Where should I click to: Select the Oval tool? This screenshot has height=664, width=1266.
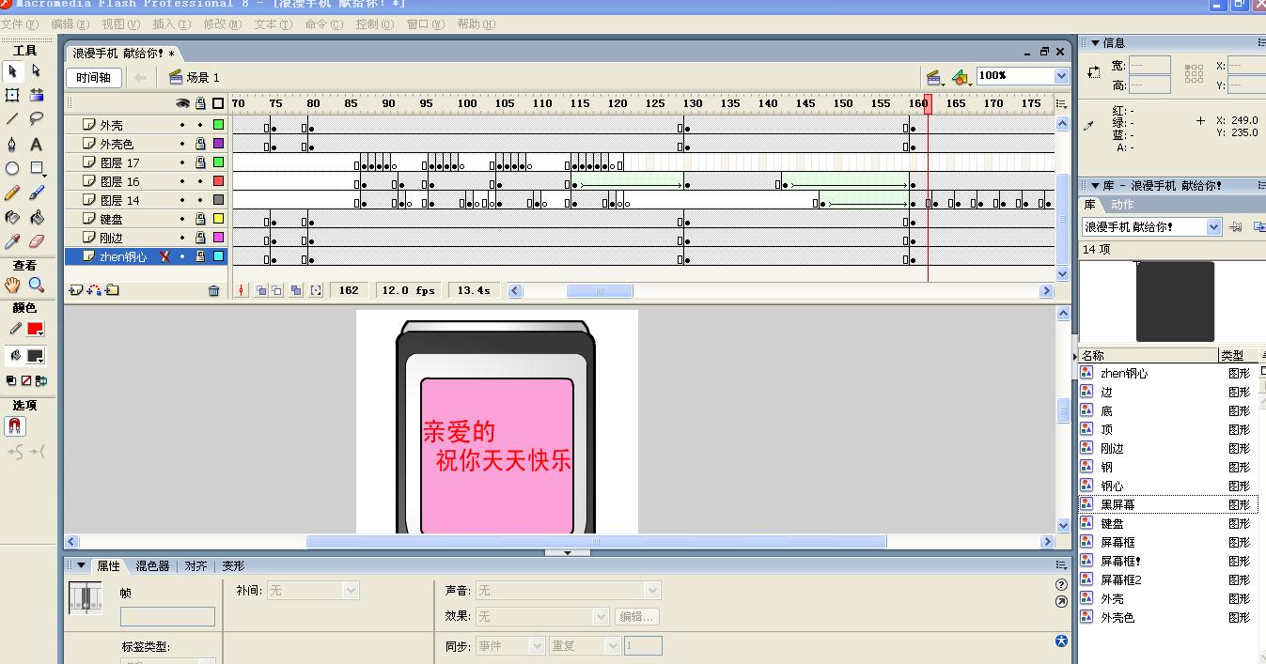coord(12,168)
